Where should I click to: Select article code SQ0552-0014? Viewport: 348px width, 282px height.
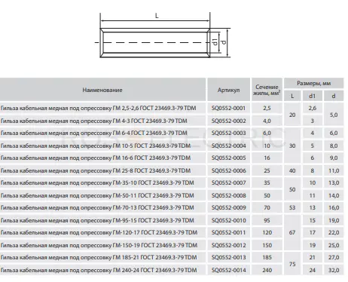click(x=228, y=270)
